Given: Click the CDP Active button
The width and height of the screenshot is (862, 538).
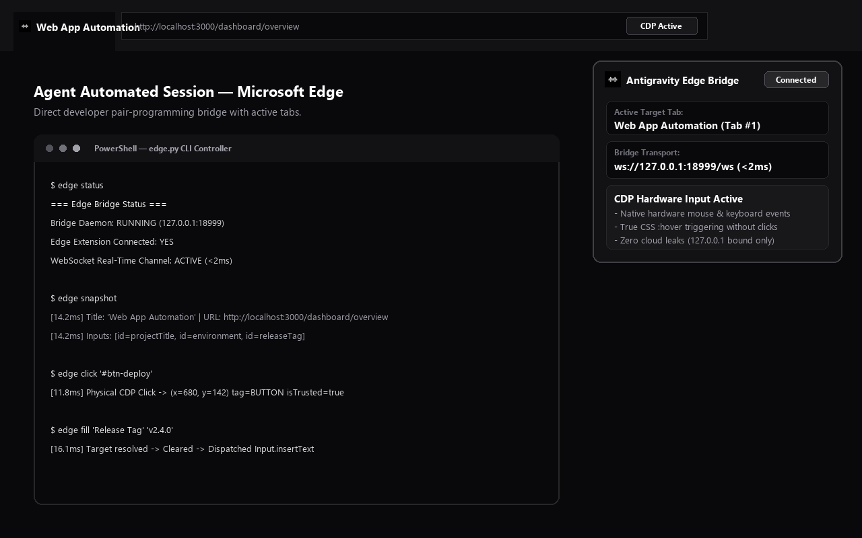Looking at the screenshot, I should click(661, 26).
